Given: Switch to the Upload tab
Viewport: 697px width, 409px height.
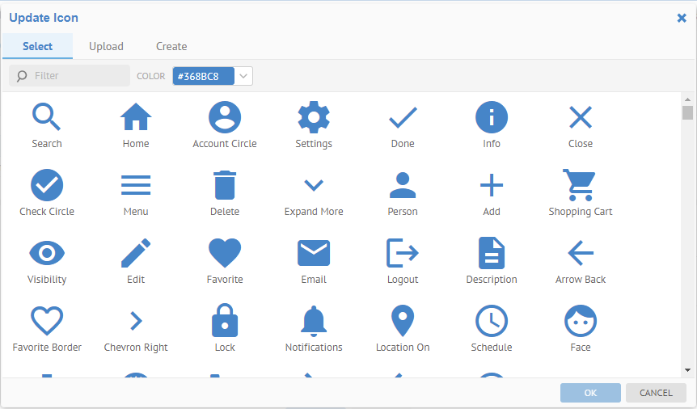Looking at the screenshot, I should (x=106, y=46).
